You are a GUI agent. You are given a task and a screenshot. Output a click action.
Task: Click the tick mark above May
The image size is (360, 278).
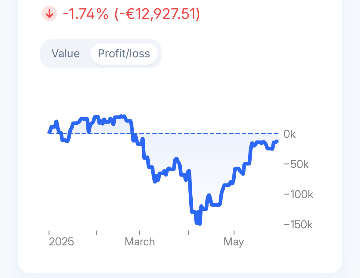point(234,233)
